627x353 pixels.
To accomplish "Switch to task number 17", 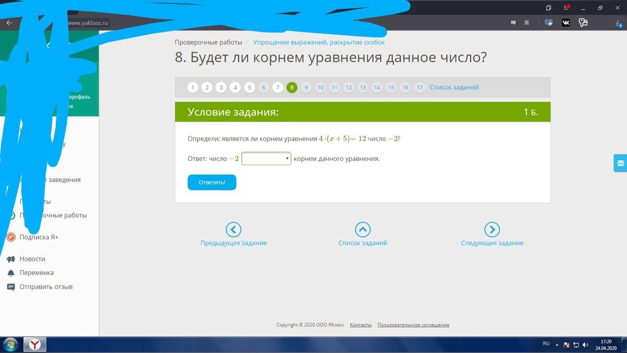I will 419,88.
